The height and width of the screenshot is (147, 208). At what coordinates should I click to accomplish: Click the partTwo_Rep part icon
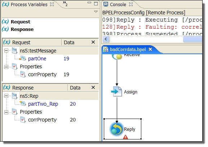(22, 104)
